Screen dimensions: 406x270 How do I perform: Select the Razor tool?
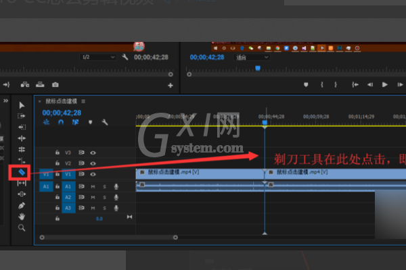[x=22, y=172]
